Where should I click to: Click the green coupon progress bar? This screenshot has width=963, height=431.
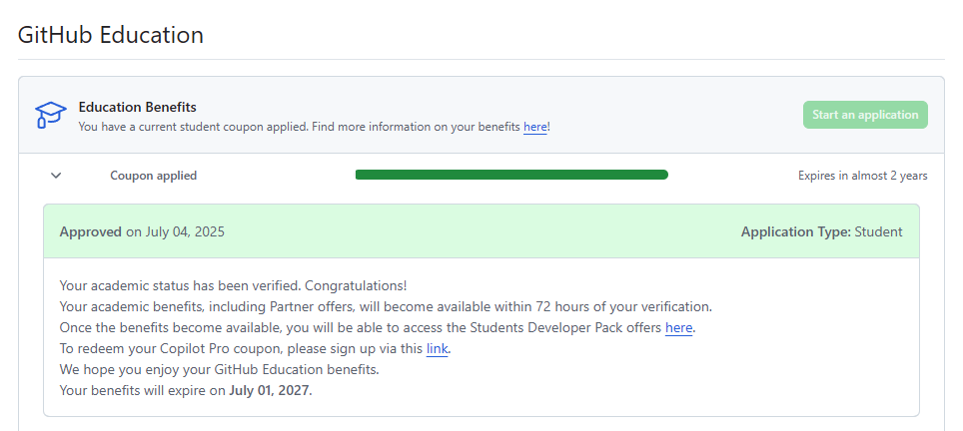511,175
